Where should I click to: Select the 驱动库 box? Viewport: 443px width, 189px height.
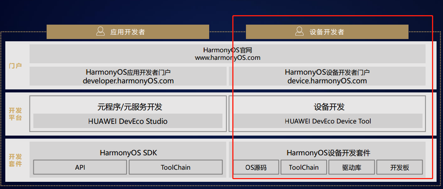click(x=351, y=167)
